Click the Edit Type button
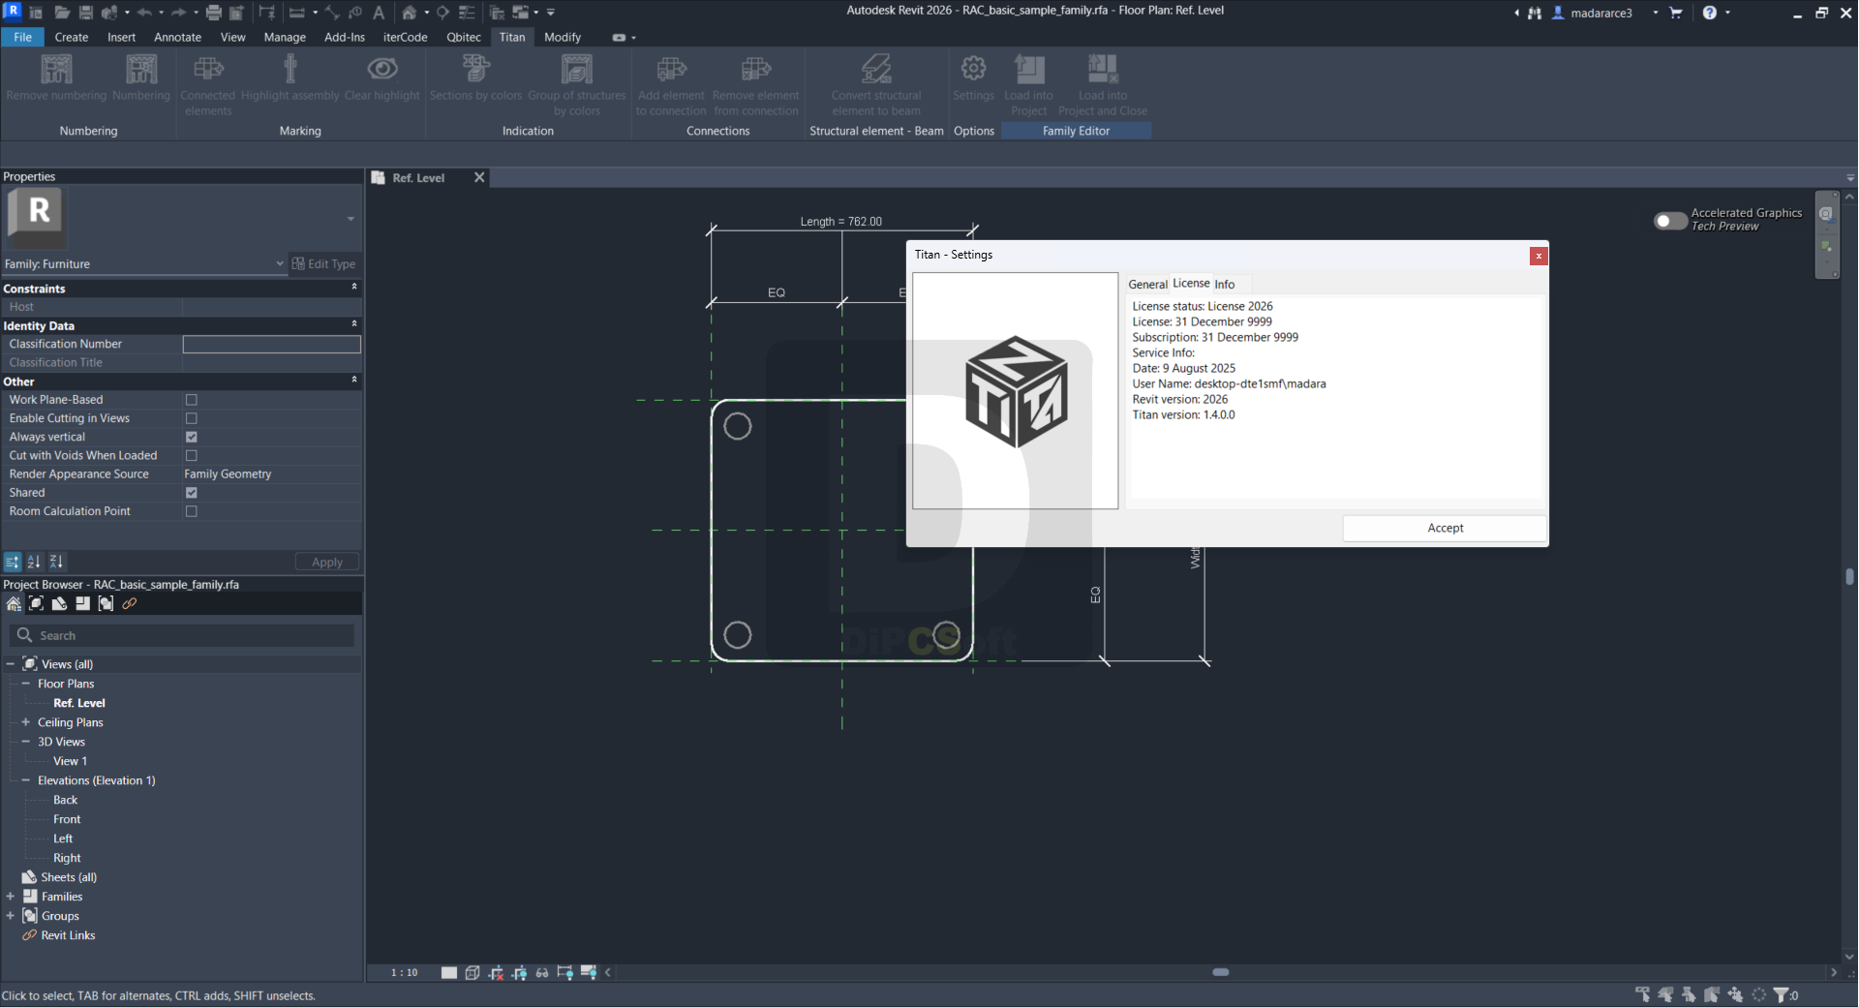 [x=324, y=263]
